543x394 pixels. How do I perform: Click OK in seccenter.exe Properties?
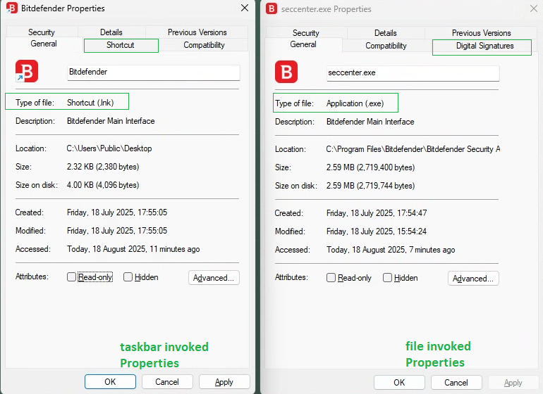[399, 382]
